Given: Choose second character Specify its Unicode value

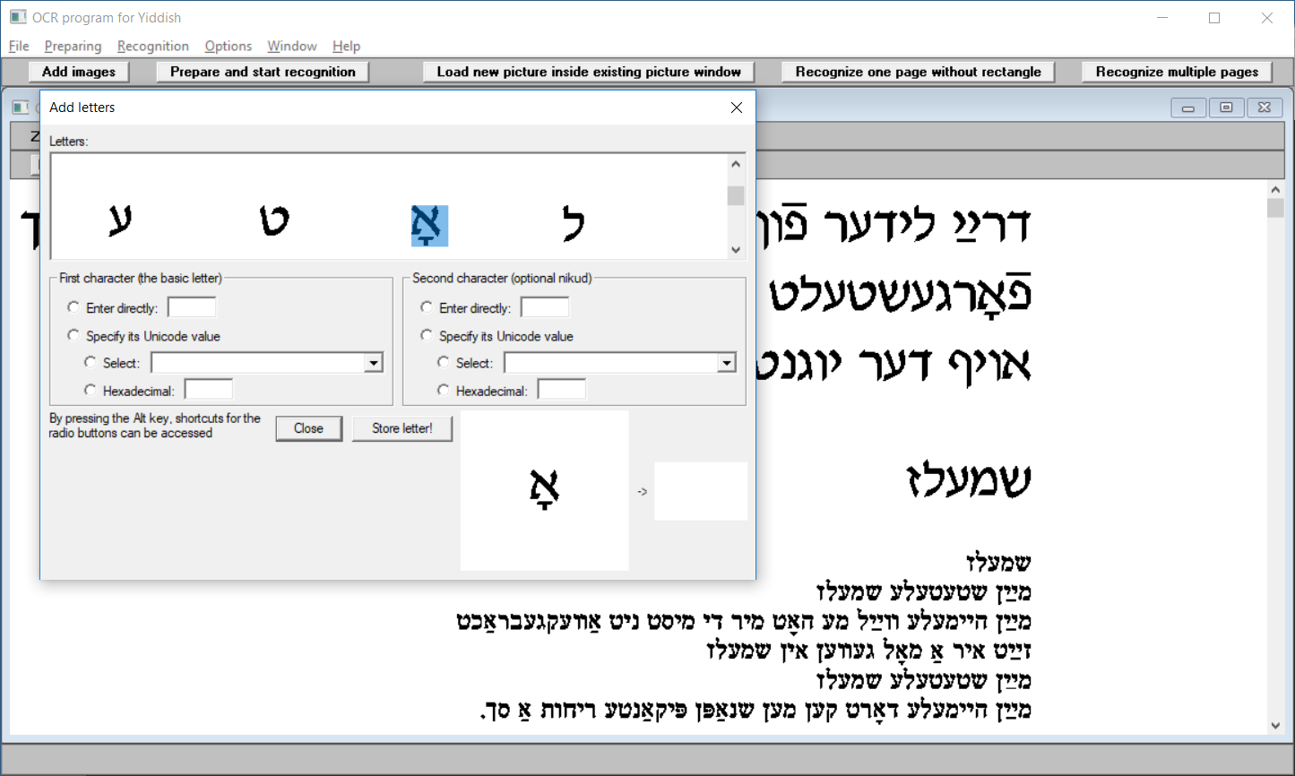Looking at the screenshot, I should point(427,335).
